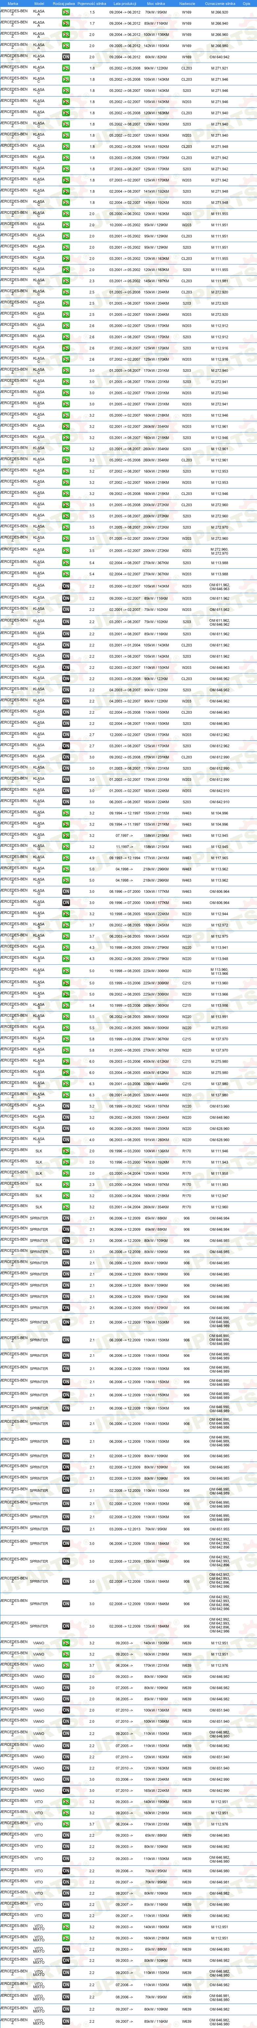
Task: Click engine code cell OM 651.955
Action: pos(220,1529)
